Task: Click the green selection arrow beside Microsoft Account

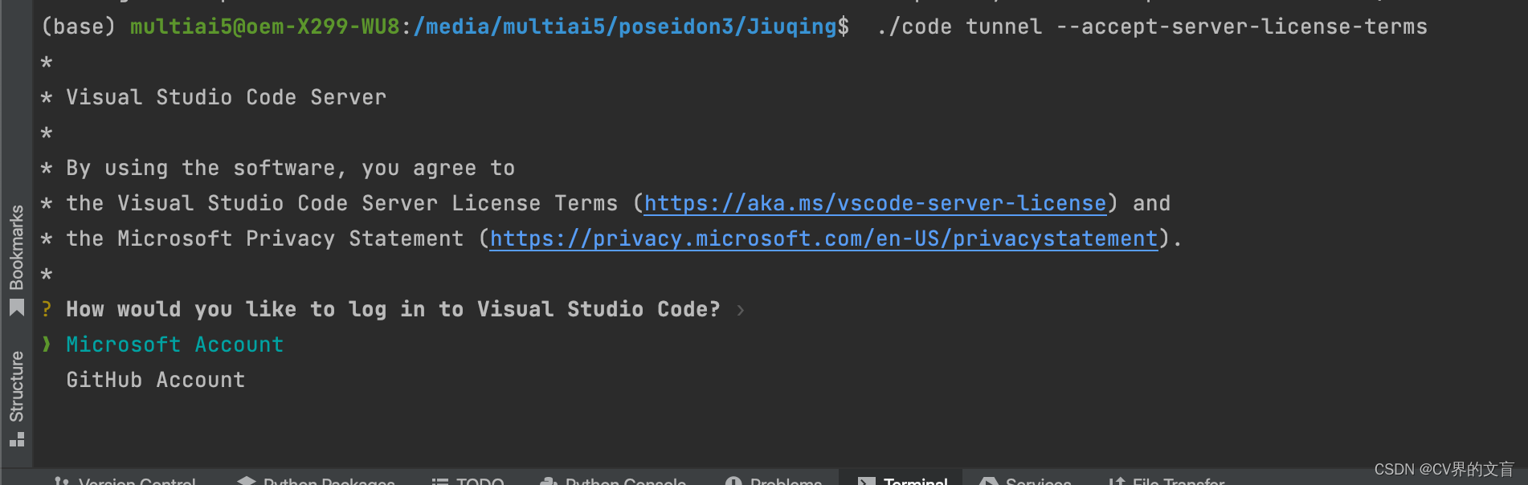Action: pyautogui.click(x=47, y=344)
